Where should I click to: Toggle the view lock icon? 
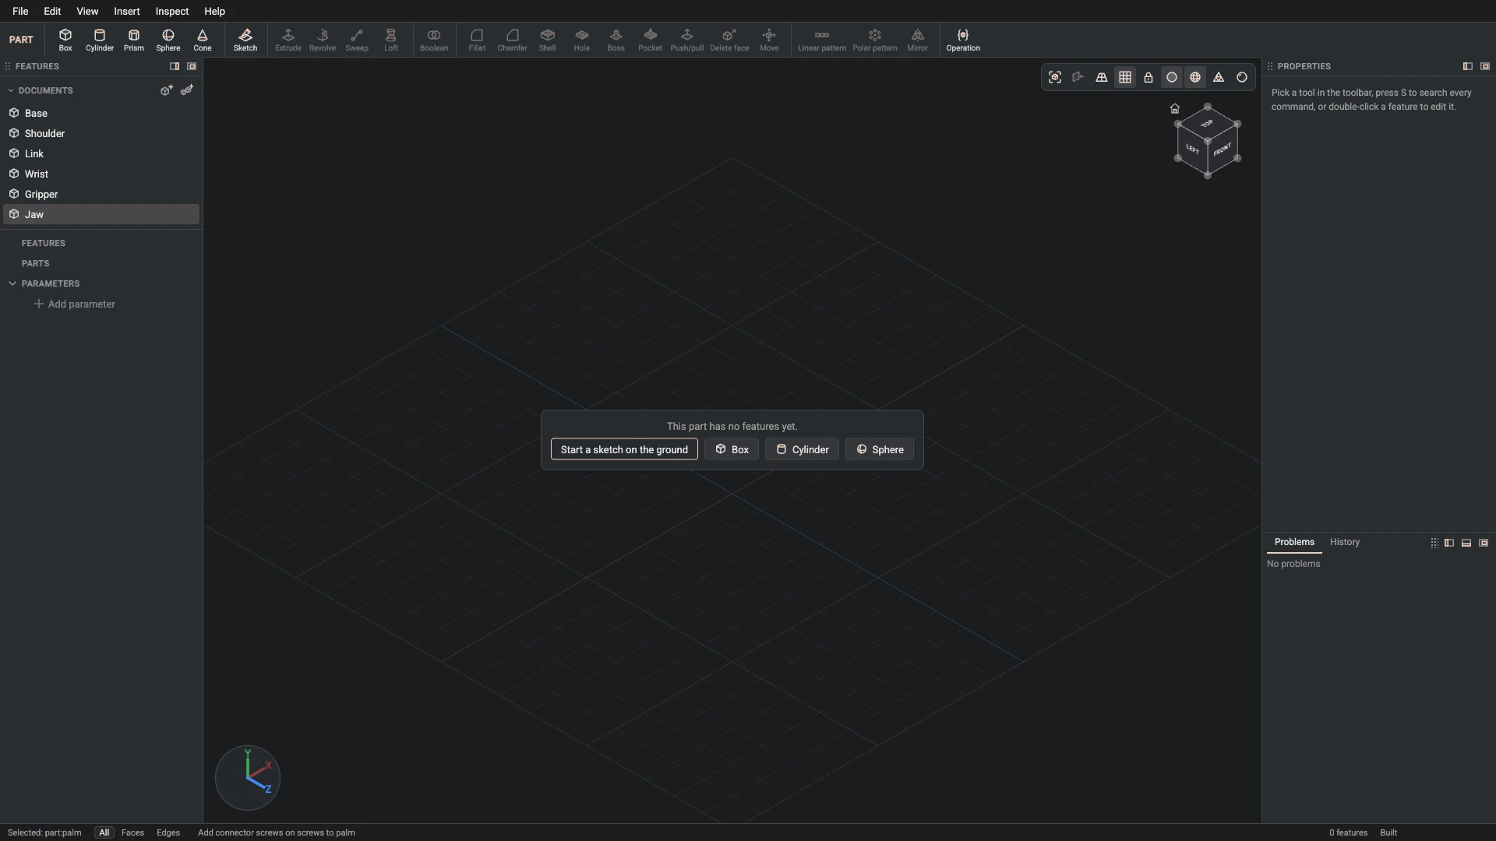1148,77
